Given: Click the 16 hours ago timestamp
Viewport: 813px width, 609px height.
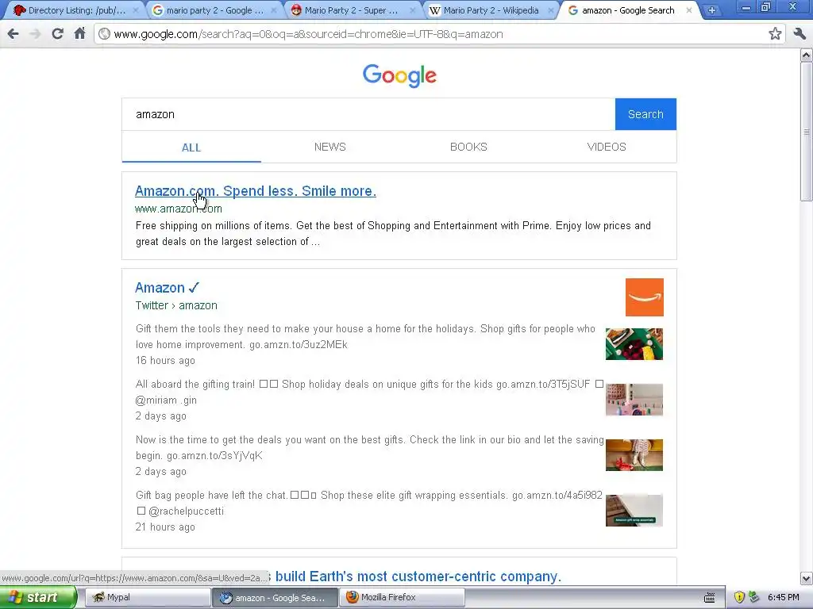Looking at the screenshot, I should 165,361.
